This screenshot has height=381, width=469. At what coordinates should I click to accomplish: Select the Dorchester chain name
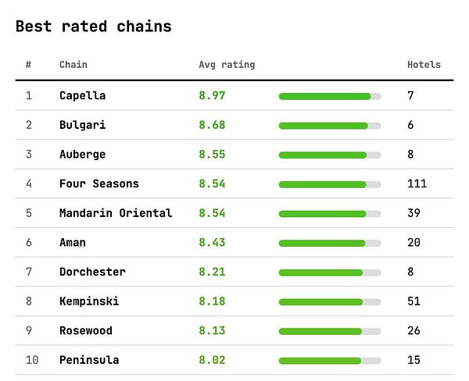92,272
